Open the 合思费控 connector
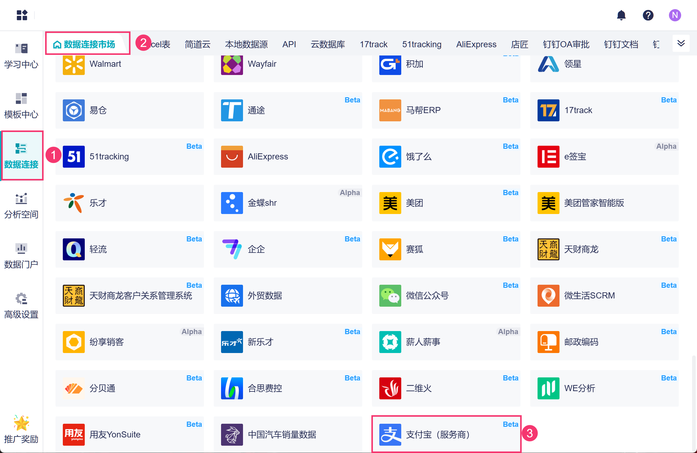This screenshot has width=697, height=453. tap(288, 388)
